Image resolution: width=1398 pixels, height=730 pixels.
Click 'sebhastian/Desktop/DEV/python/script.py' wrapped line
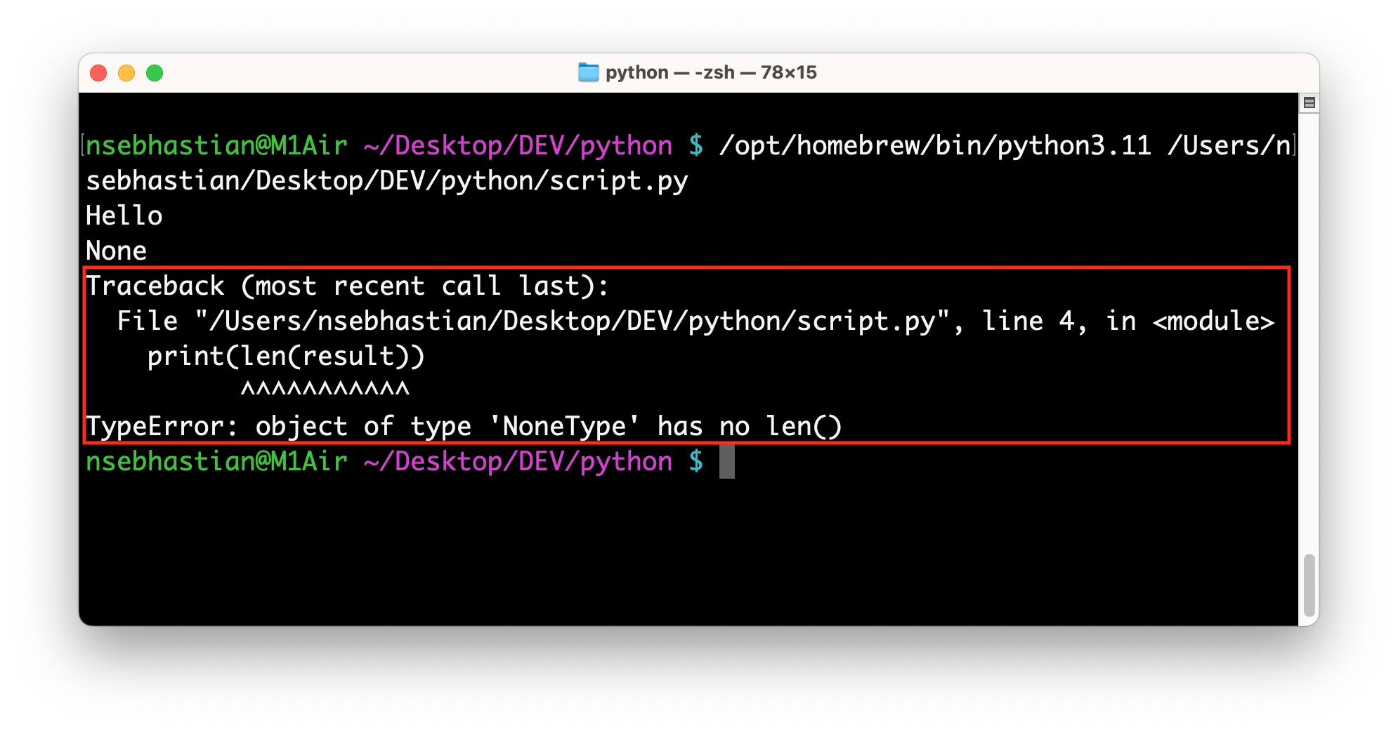point(387,180)
